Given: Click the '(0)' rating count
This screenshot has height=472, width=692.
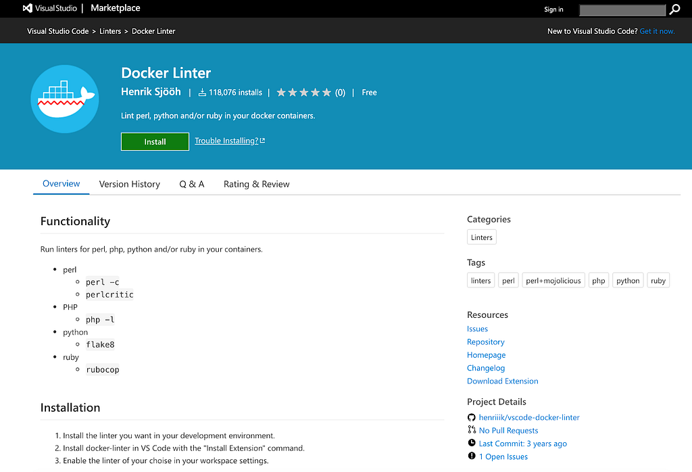Looking at the screenshot, I should [x=340, y=92].
